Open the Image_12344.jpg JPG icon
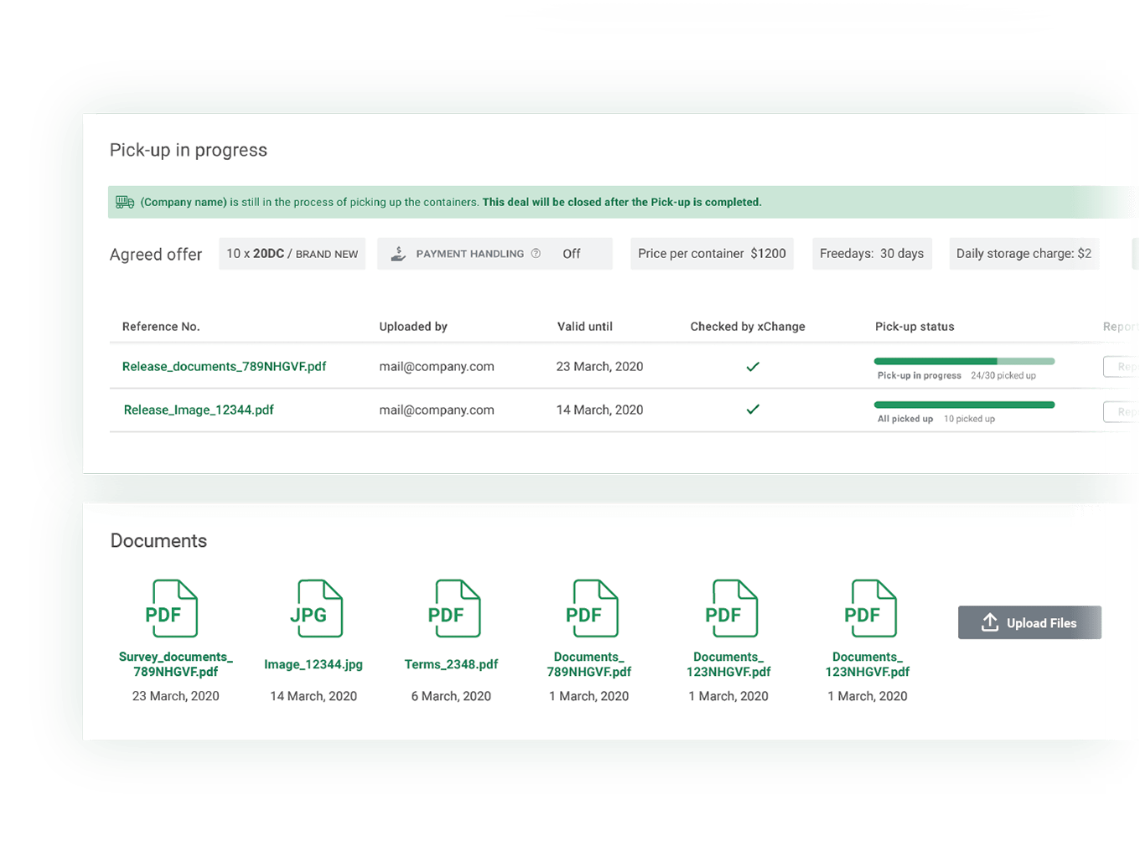Image resolution: width=1140 pixels, height=856 pixels. point(316,609)
